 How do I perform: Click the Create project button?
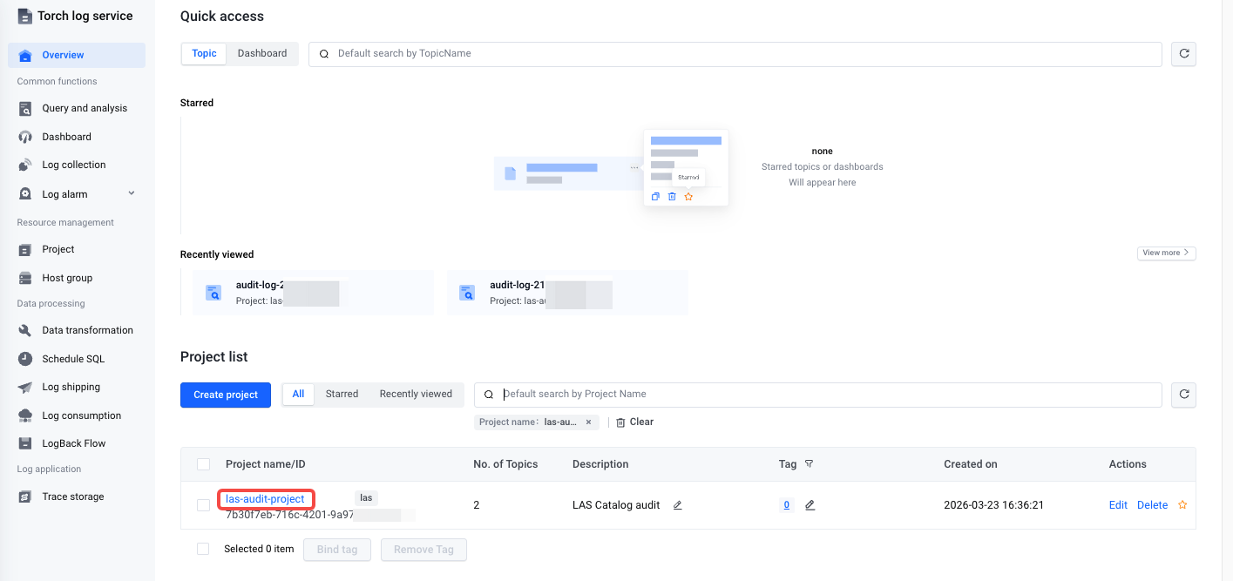tap(226, 395)
